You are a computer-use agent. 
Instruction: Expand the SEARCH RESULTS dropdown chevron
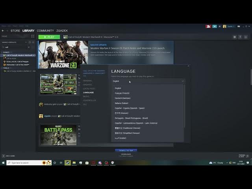(x=26, y=42)
